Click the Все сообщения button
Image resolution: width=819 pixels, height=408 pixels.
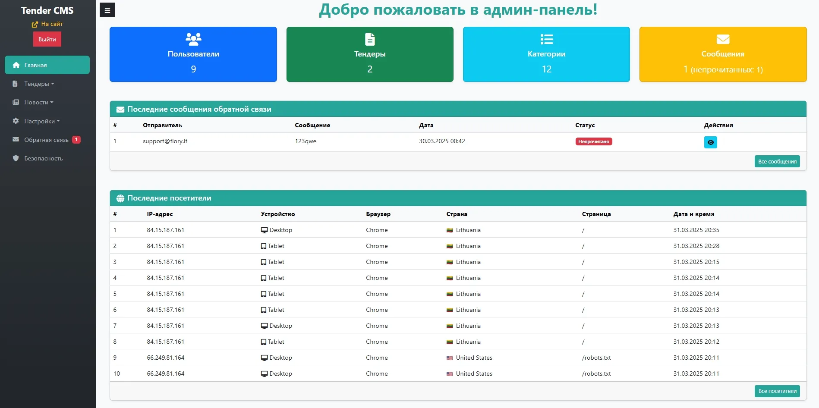(x=777, y=161)
